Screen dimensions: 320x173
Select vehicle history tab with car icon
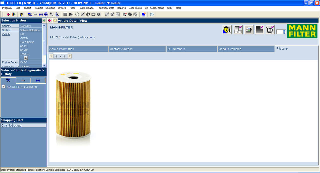[8, 80]
